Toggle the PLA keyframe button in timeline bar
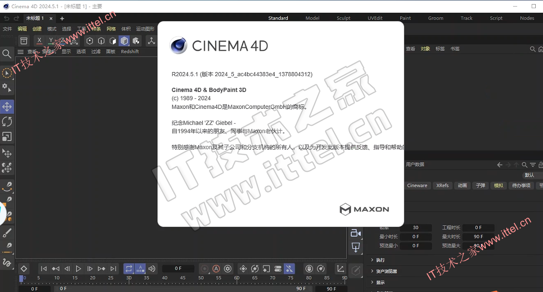The height and width of the screenshot is (292, 543). tap(289, 269)
